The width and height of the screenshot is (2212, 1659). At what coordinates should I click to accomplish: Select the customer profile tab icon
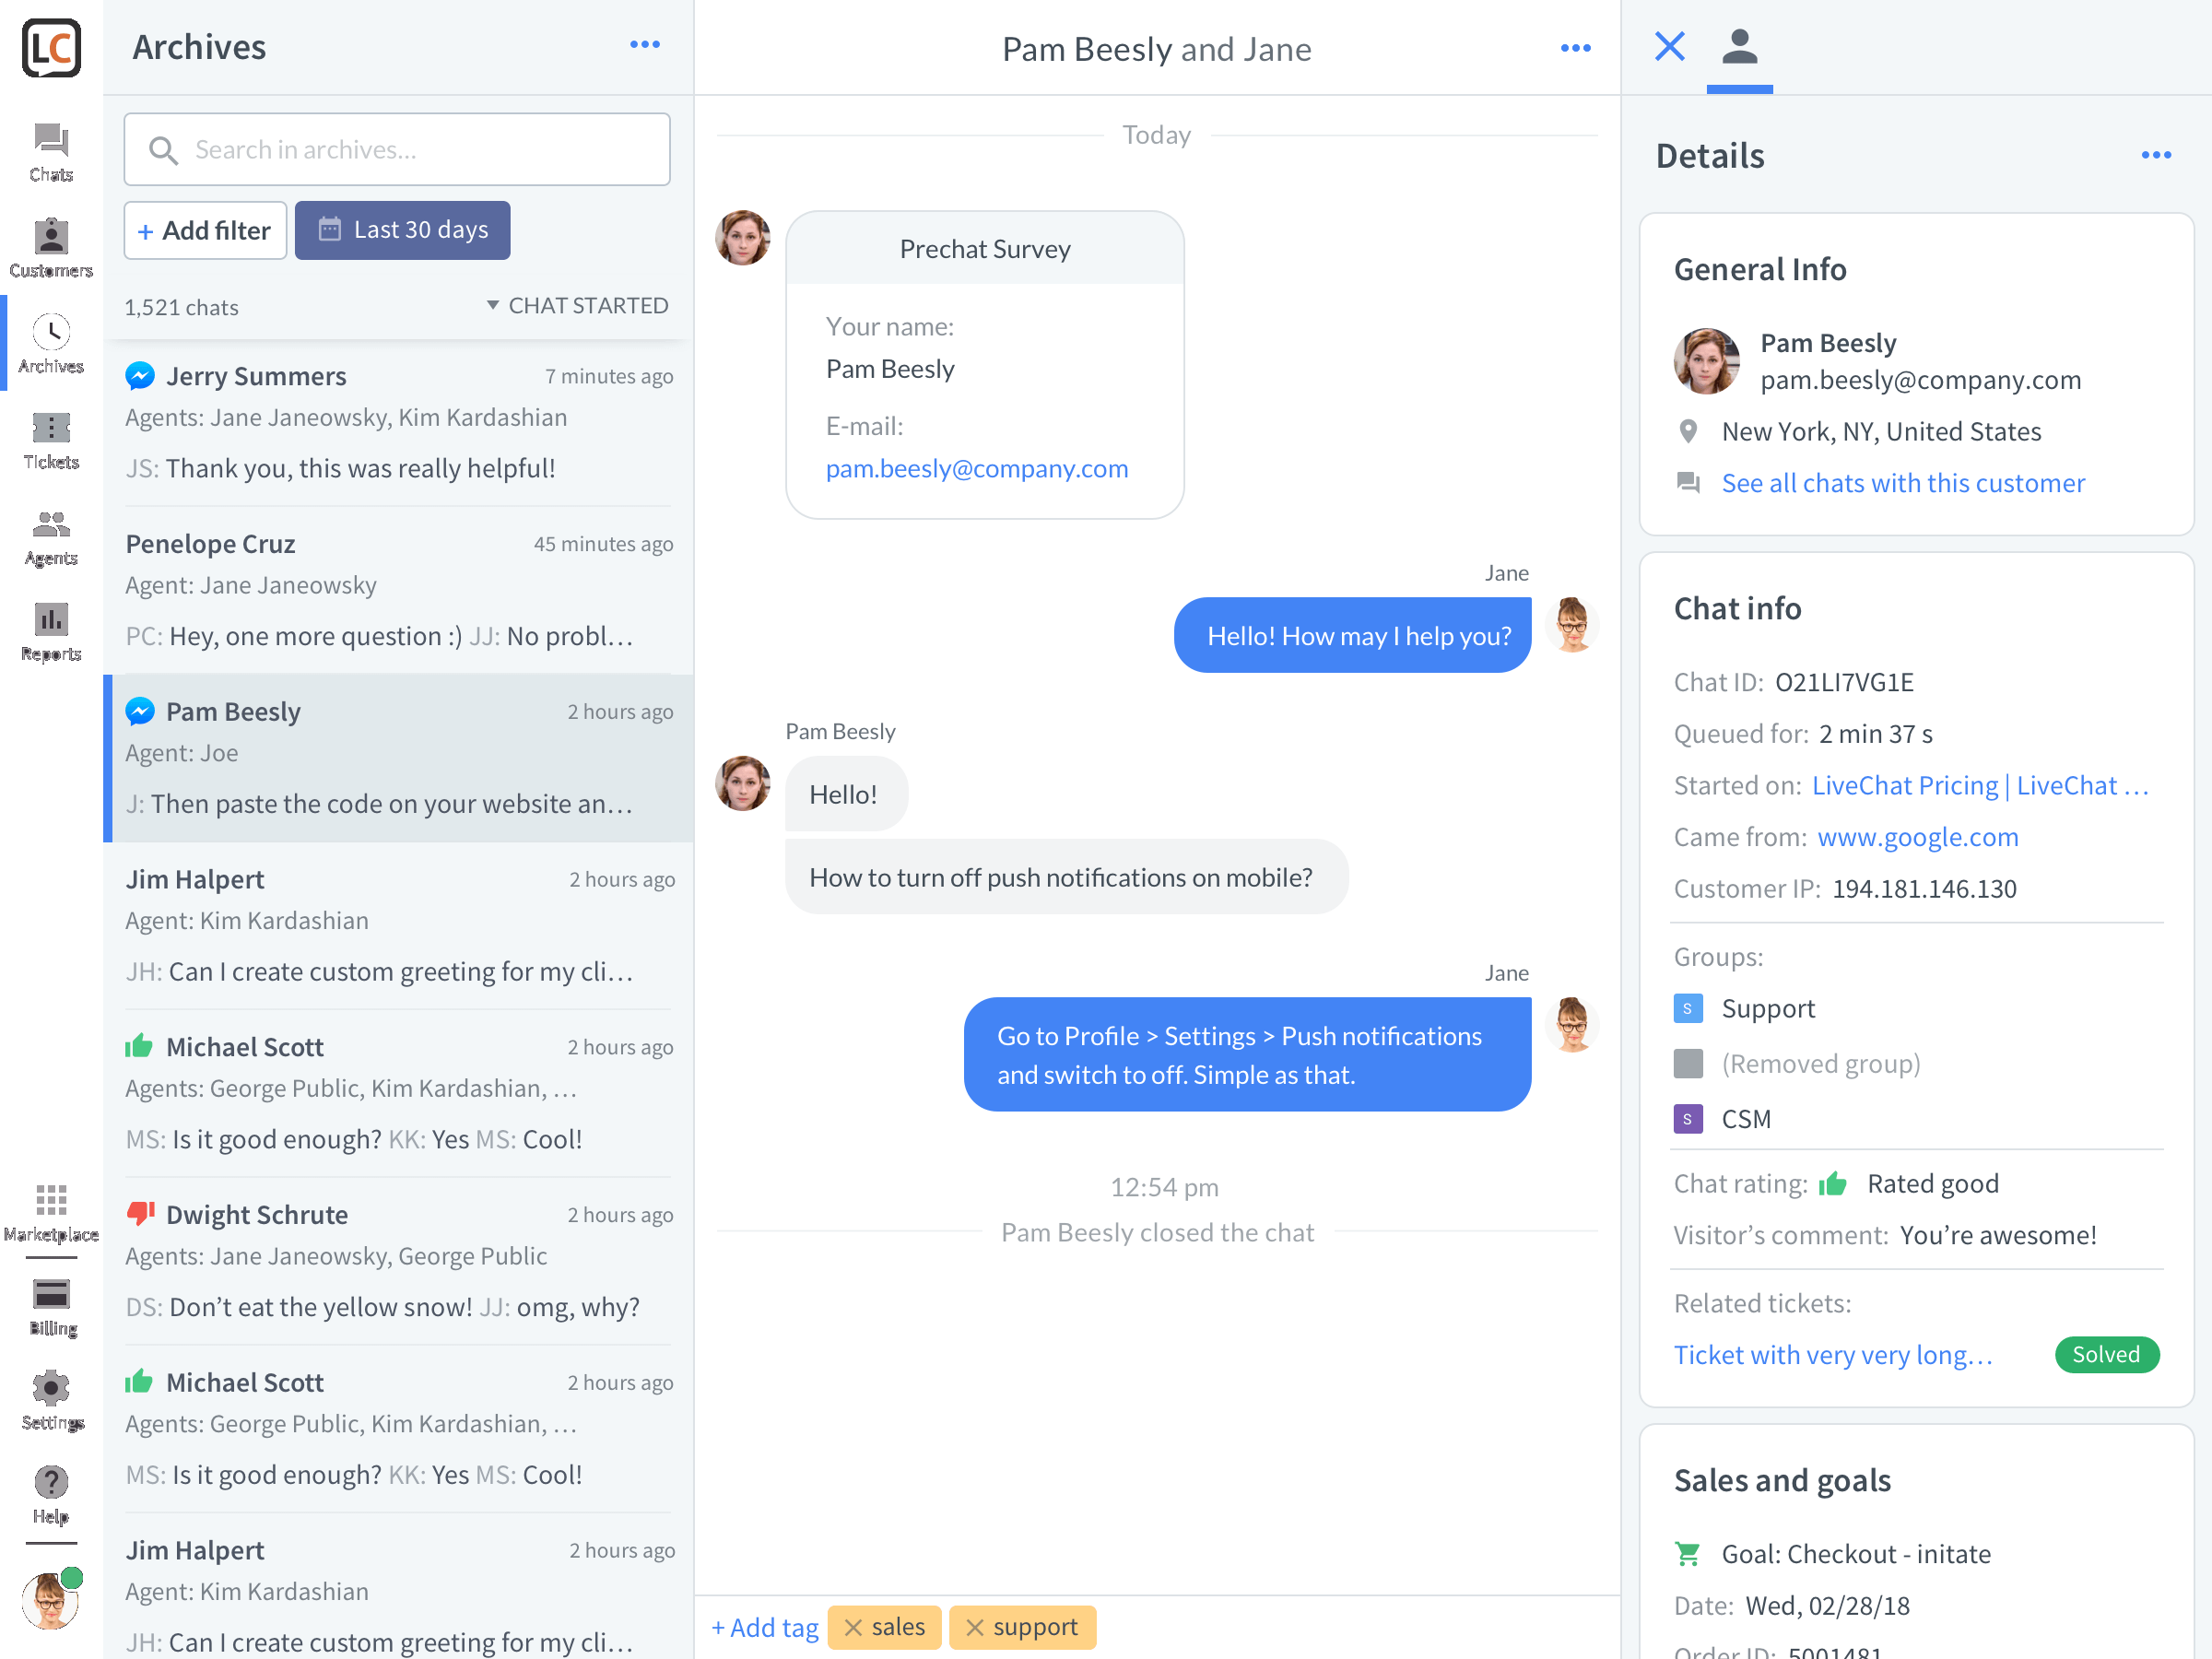pyautogui.click(x=1740, y=46)
